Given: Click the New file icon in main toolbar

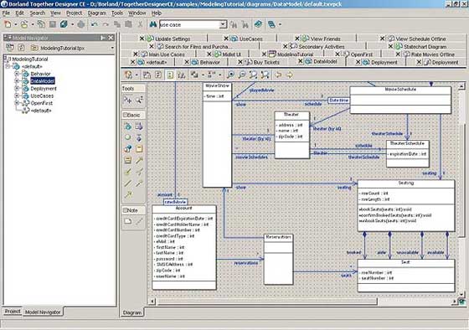Looking at the screenshot, I should coord(8,24).
